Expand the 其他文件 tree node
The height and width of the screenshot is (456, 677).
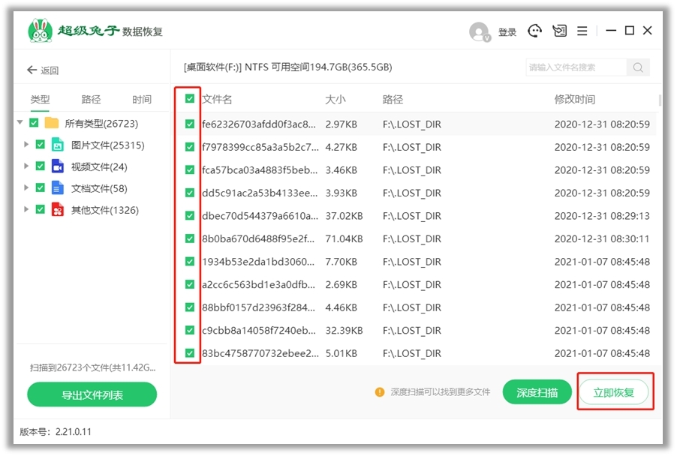[26, 208]
